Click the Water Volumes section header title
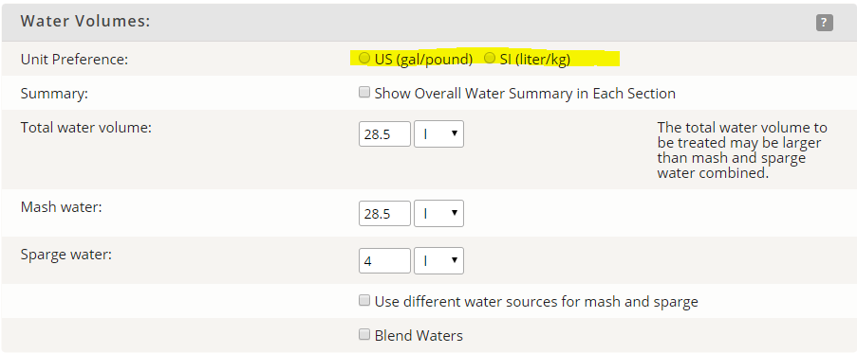857x353 pixels. coord(85,22)
